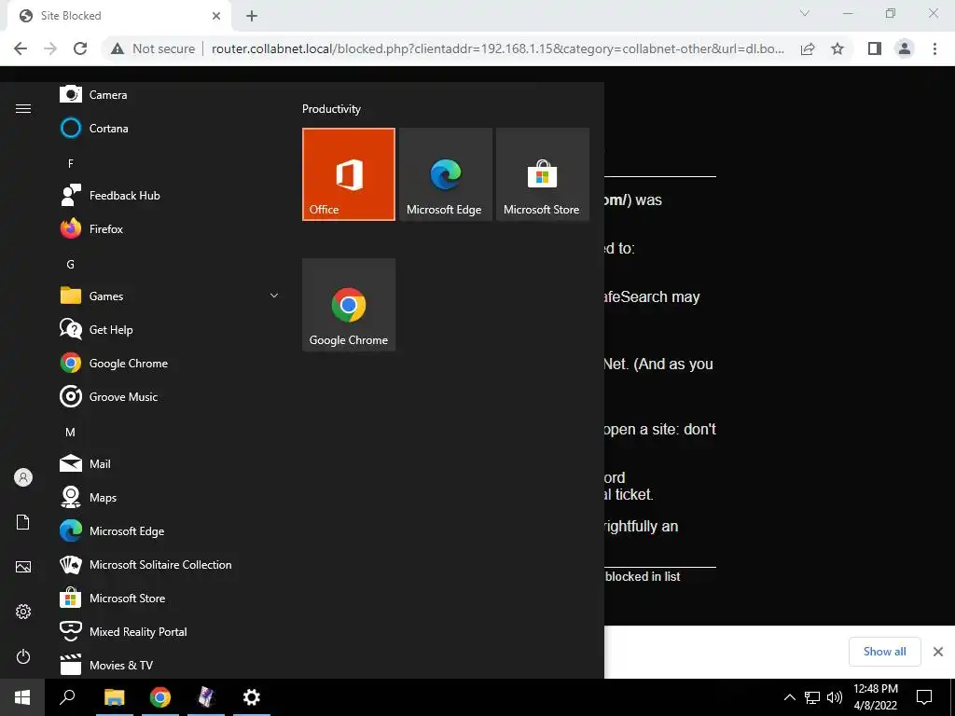Bookmark this page with star

coord(837,48)
